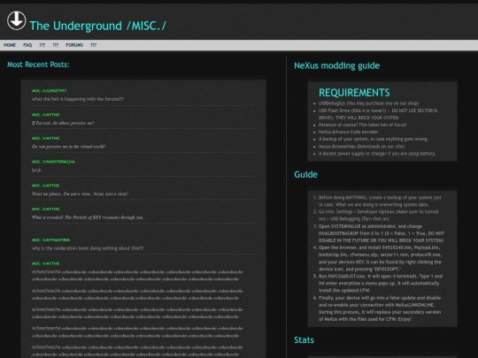Click the 'If I'm real, do others perceive me?' post
Image resolution: width=478 pixels, height=358 pixels.
(63, 123)
